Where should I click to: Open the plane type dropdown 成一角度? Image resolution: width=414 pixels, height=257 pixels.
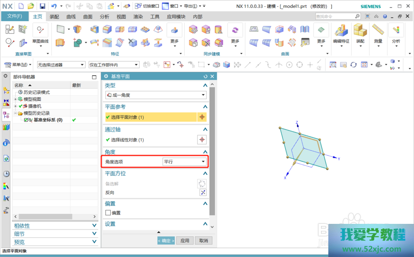pyautogui.click(x=156, y=95)
